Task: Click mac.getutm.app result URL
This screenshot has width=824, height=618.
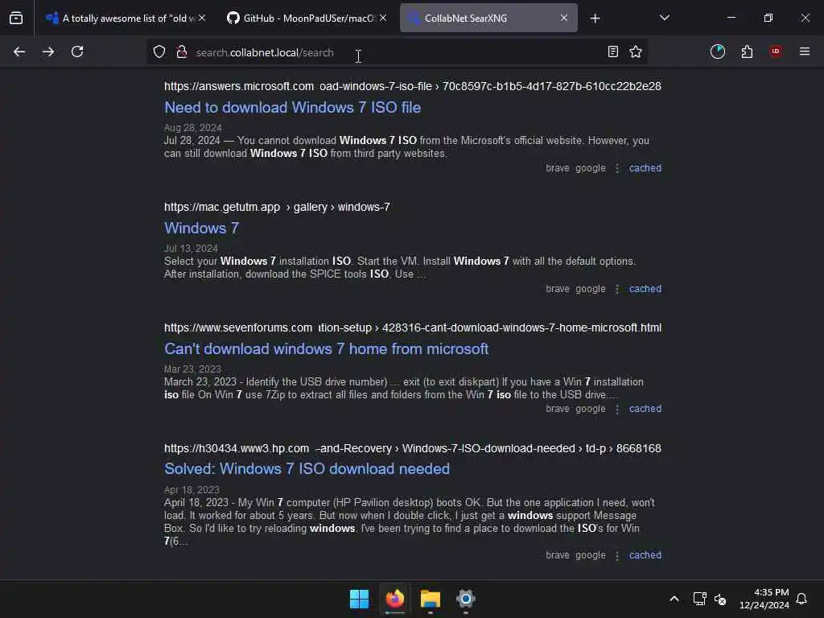Action: 277,207
